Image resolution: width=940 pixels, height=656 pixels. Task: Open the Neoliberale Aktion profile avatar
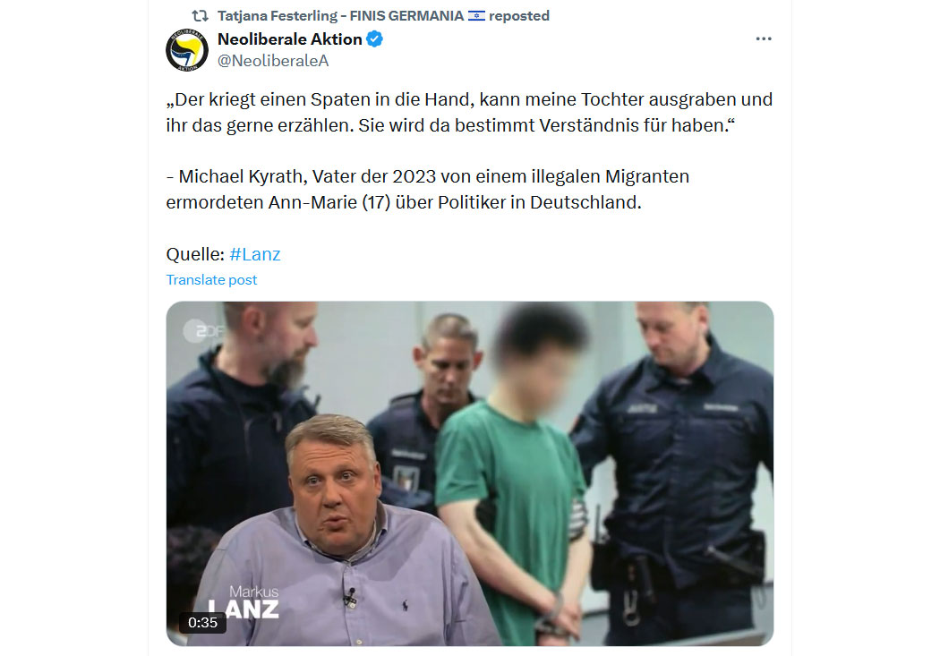[x=187, y=50]
